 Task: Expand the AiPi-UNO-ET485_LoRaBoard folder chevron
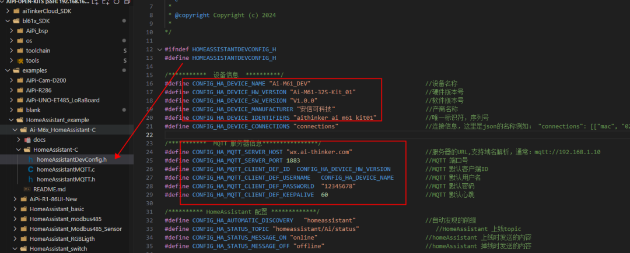(x=11, y=100)
